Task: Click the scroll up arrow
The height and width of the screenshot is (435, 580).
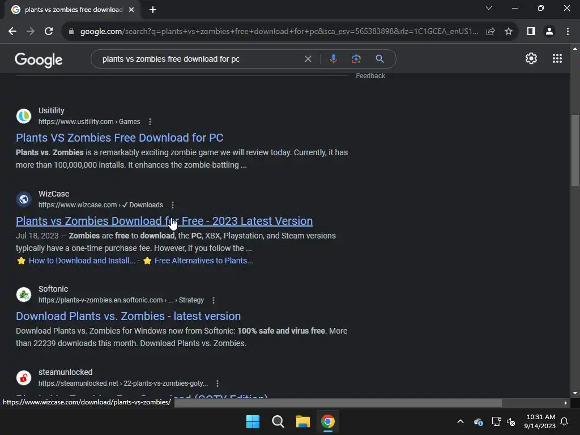Action: point(575,49)
